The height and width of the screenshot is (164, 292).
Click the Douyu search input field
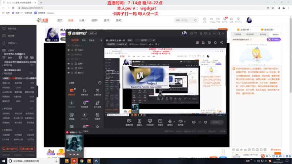(x=184, y=20)
